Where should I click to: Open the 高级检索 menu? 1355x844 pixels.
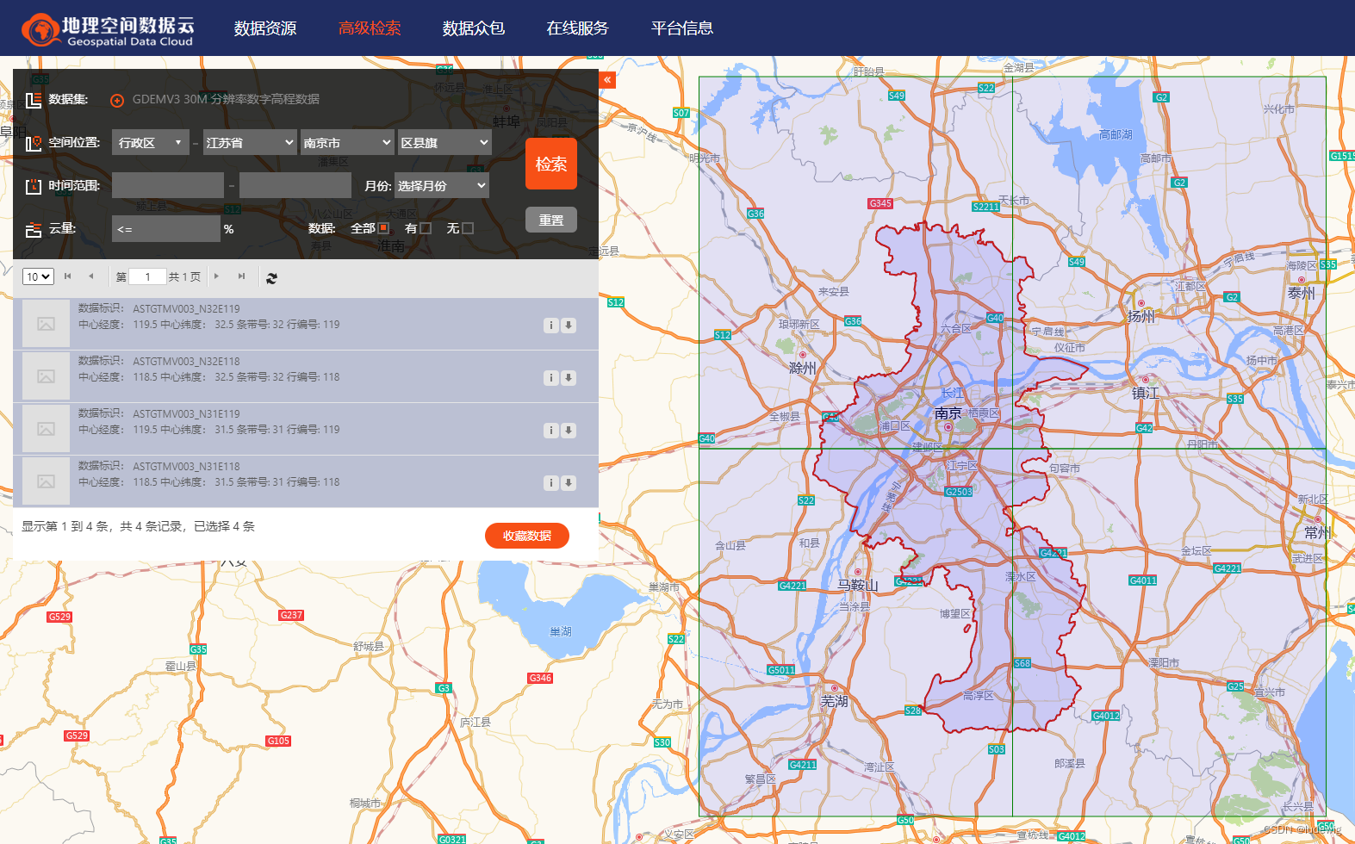point(370,28)
